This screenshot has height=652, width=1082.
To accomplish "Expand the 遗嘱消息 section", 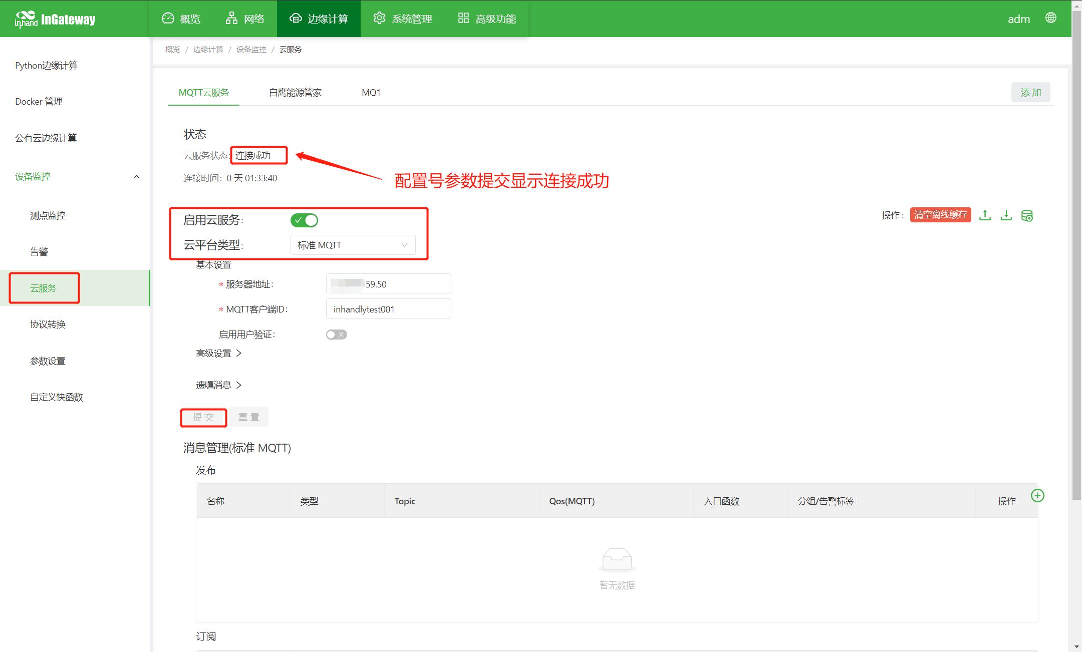I will [218, 385].
